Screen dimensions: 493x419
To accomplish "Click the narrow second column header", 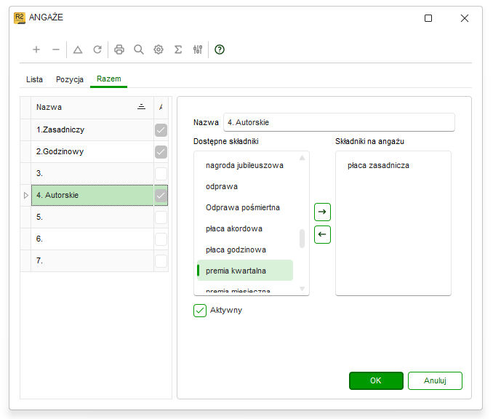I will pyautogui.click(x=161, y=107).
